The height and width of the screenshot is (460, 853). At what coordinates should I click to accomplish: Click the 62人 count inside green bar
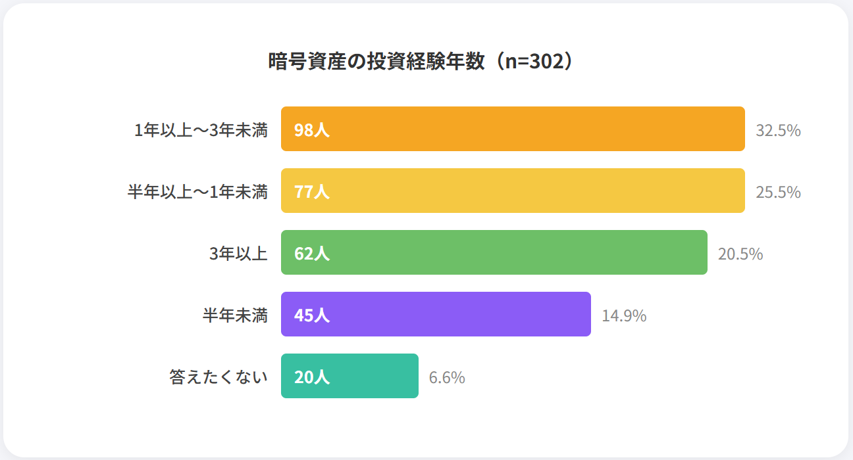(312, 254)
